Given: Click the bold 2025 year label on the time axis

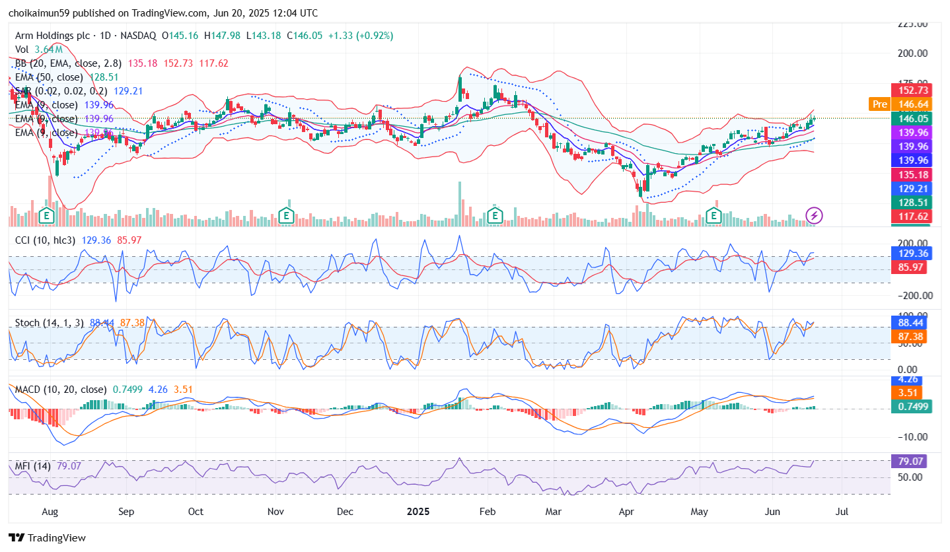Looking at the screenshot, I should point(419,512).
